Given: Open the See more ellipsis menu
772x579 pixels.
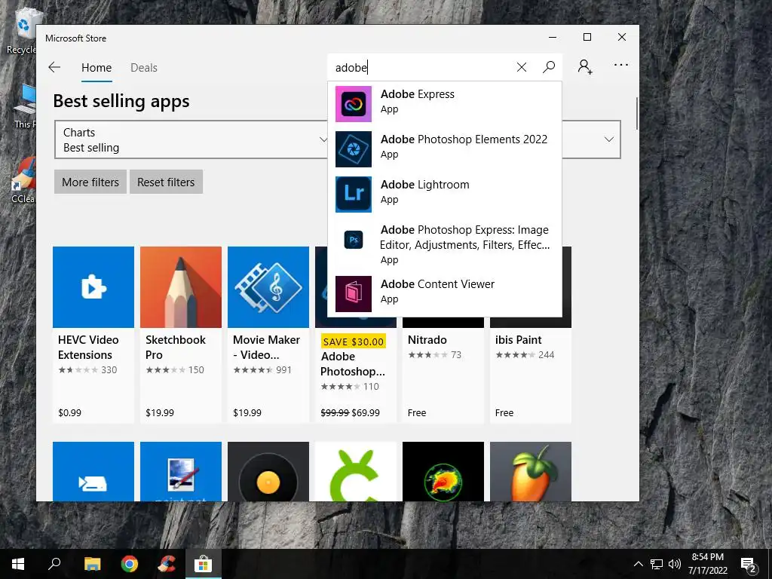Looking at the screenshot, I should tap(621, 65).
